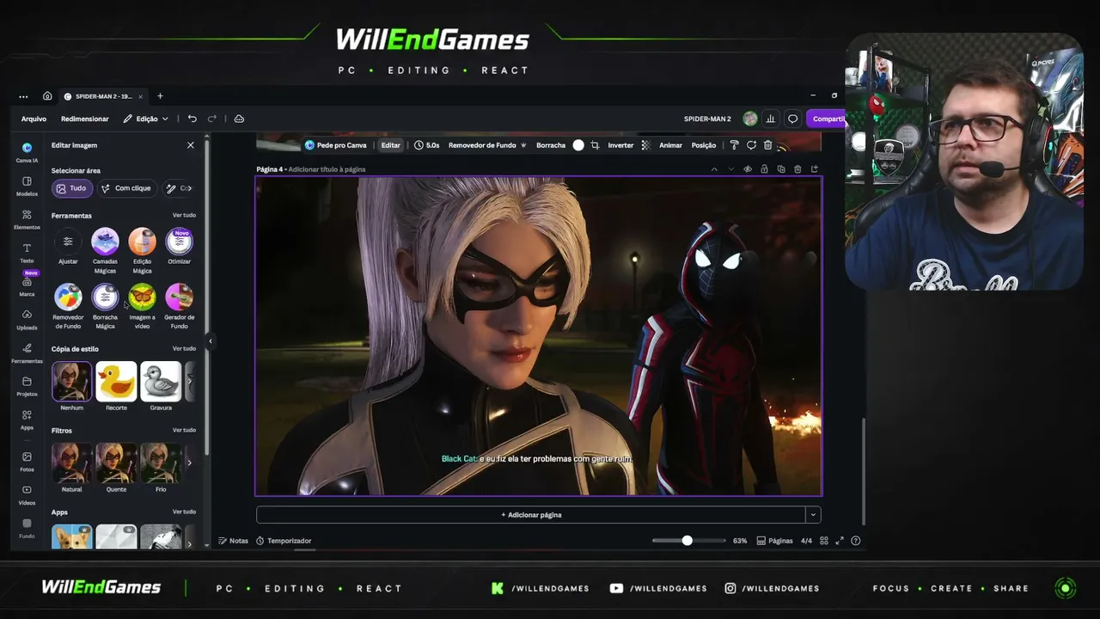Click Pede pro Canva button

tap(336, 145)
